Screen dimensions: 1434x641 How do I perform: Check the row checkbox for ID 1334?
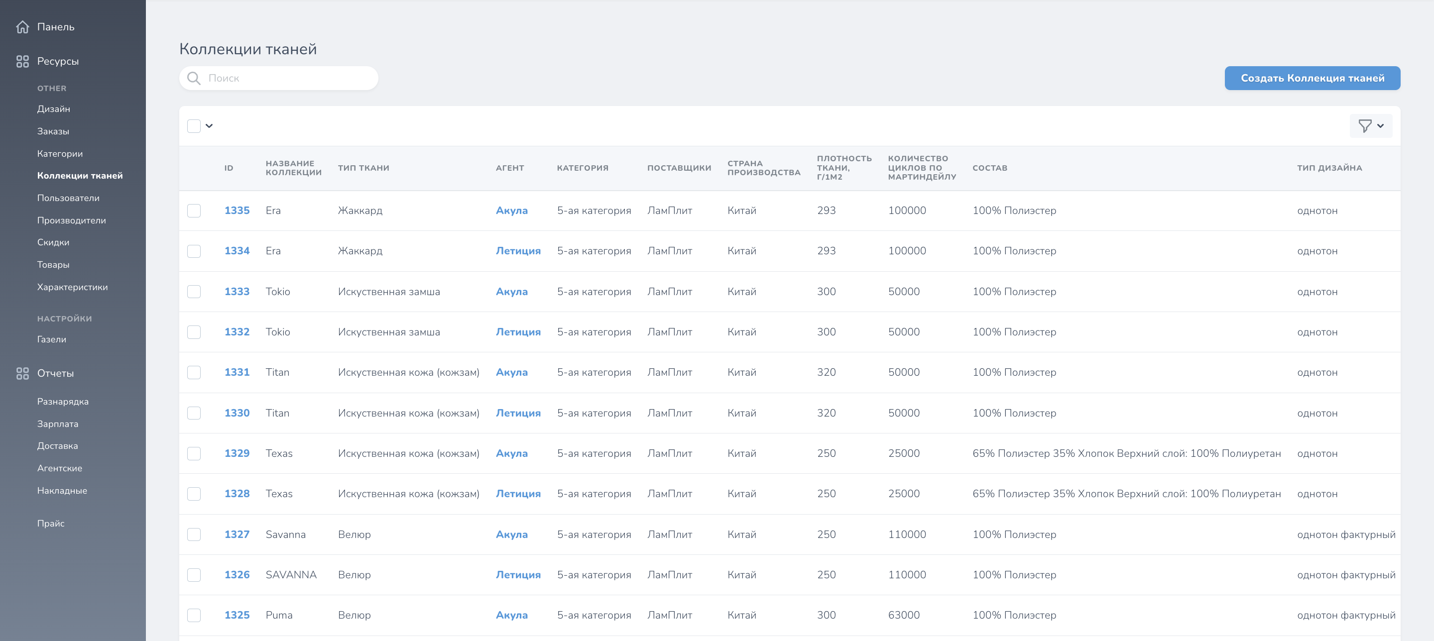click(194, 251)
